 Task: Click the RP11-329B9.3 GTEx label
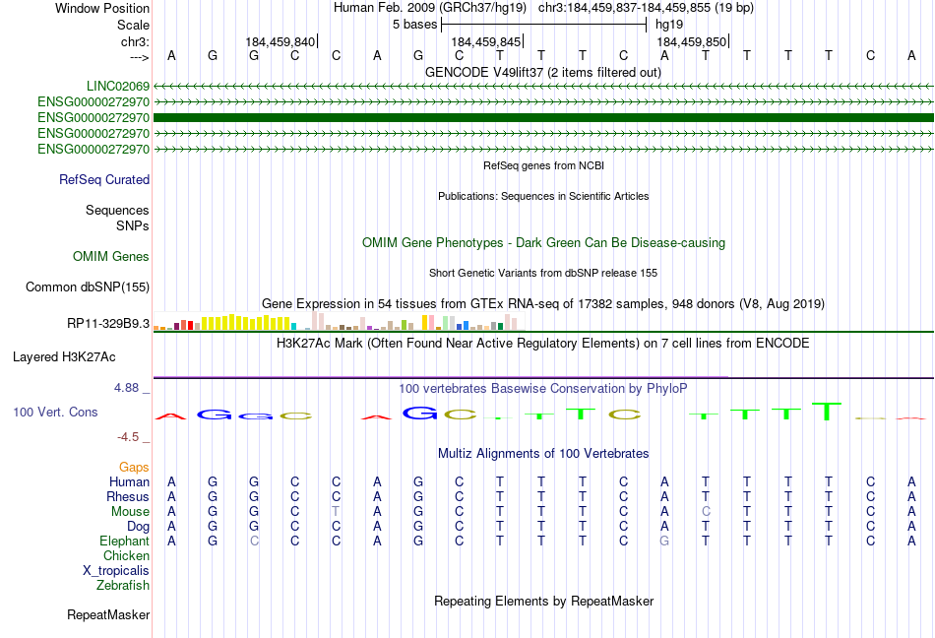tap(108, 323)
